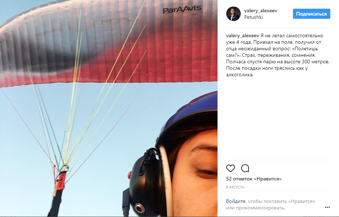339x217 pixels.
Task: Select the empty comments area below the caption
Action: pos(278,119)
